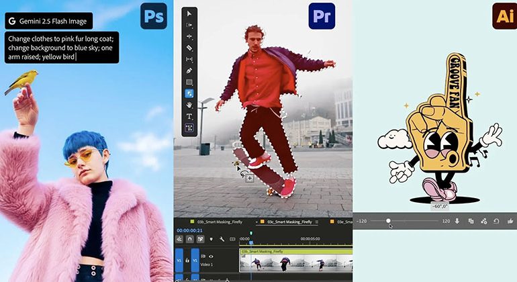Screen dimensions: 517x282
Task: Click the highlighted object mask tool
Action: pyautogui.click(x=189, y=93)
